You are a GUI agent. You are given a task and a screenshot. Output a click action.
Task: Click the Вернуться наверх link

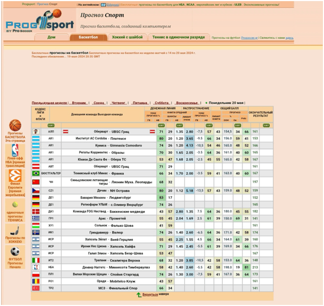[x=156, y=294]
